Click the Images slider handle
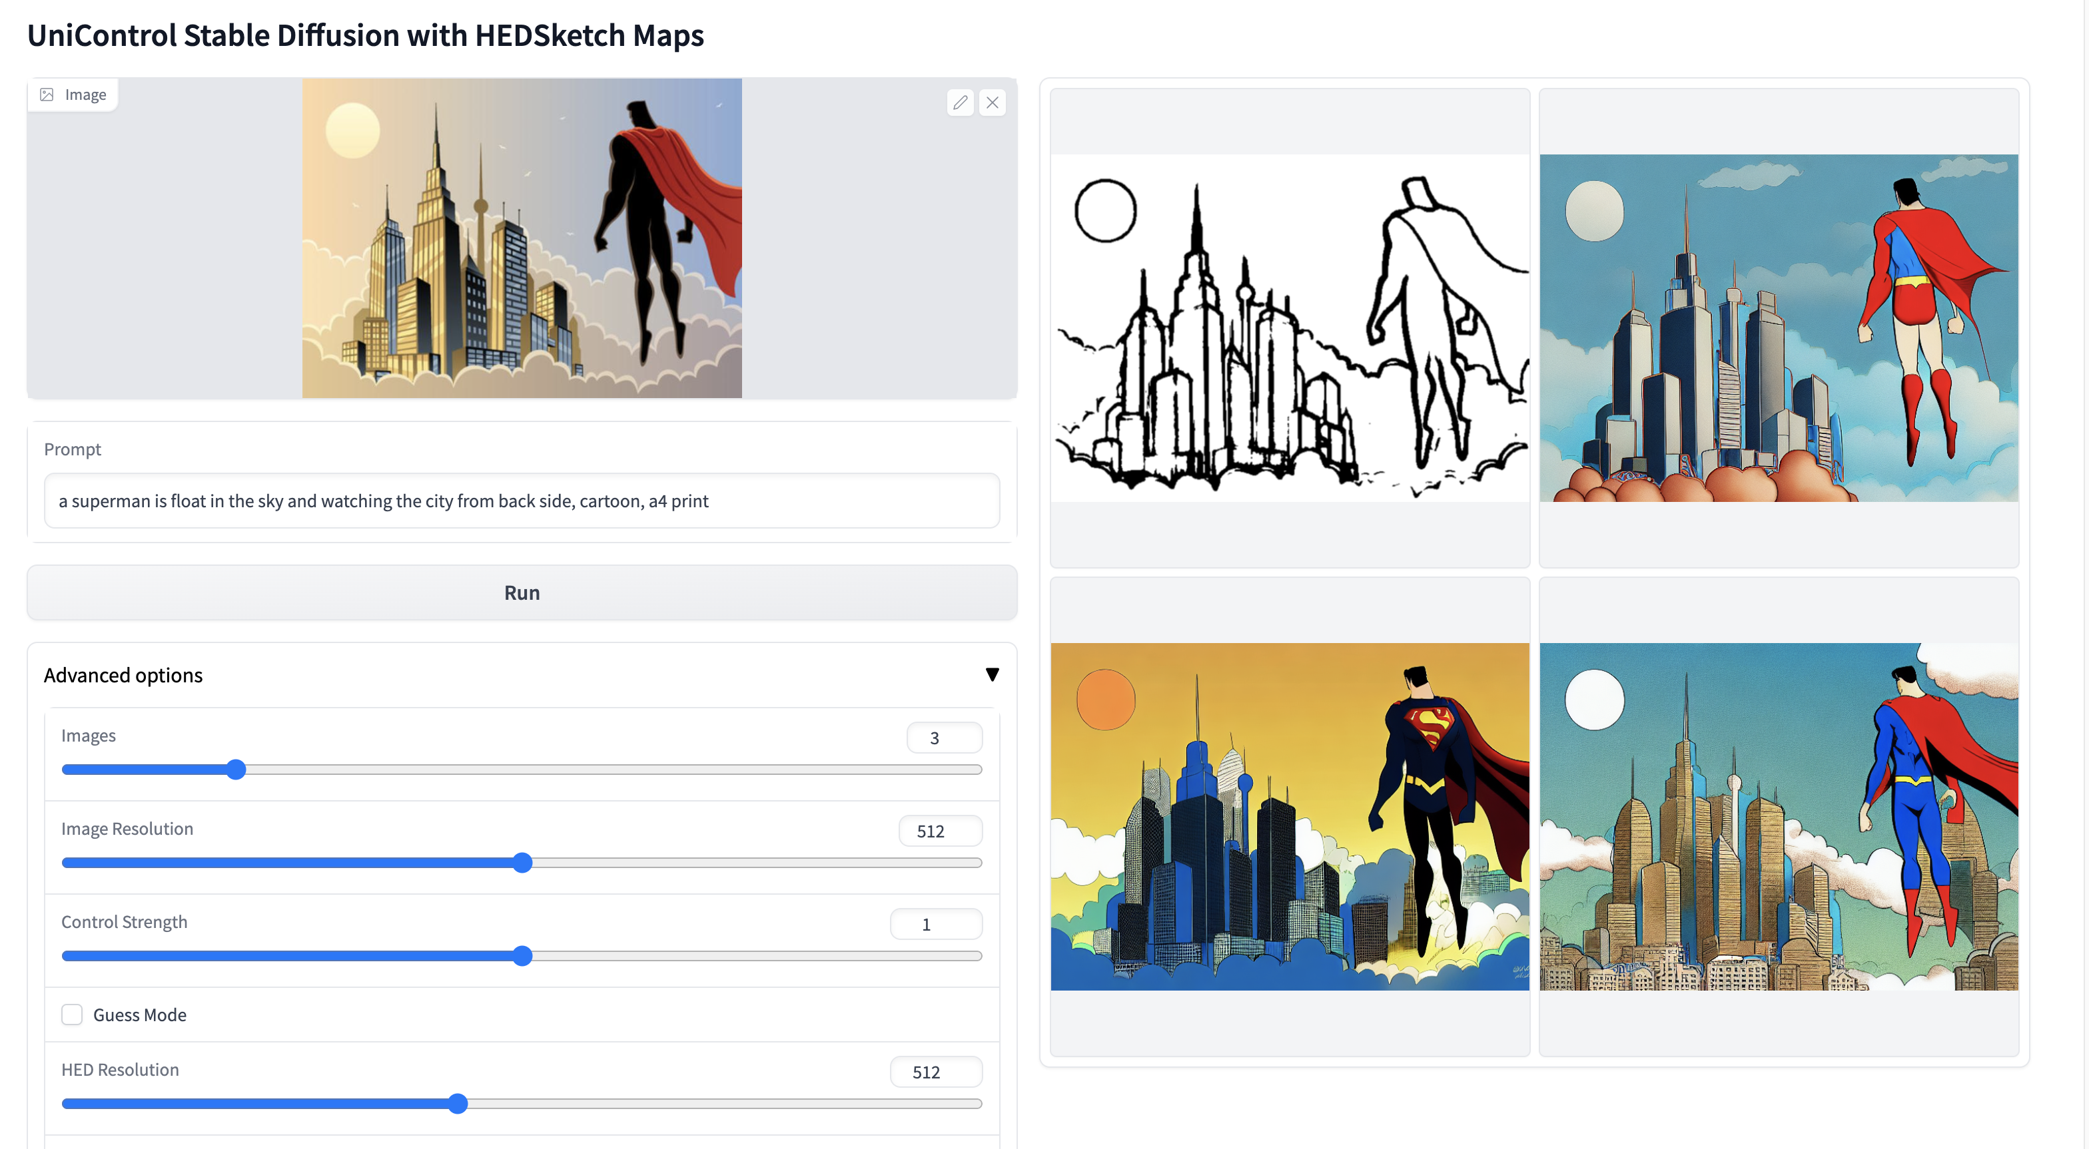Image resolution: width=2089 pixels, height=1149 pixels. pyautogui.click(x=236, y=770)
